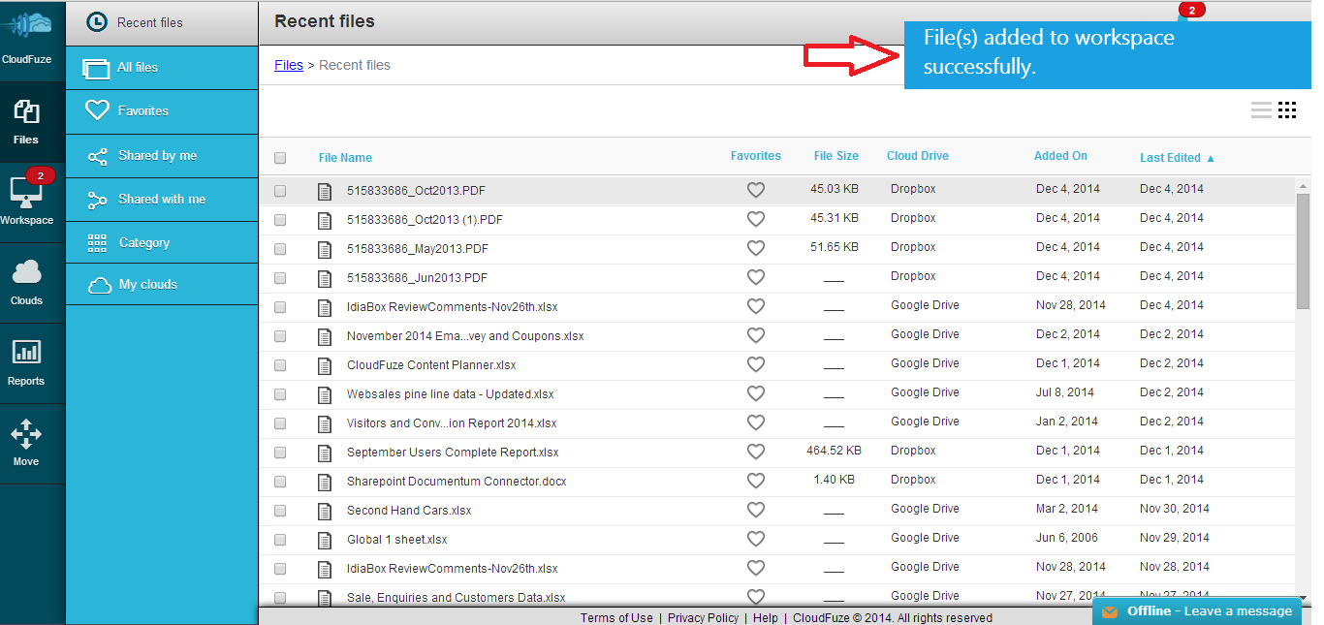Screen dimensions: 1324x625
Task: Click the CloudFuze logo icon
Action: [27, 23]
